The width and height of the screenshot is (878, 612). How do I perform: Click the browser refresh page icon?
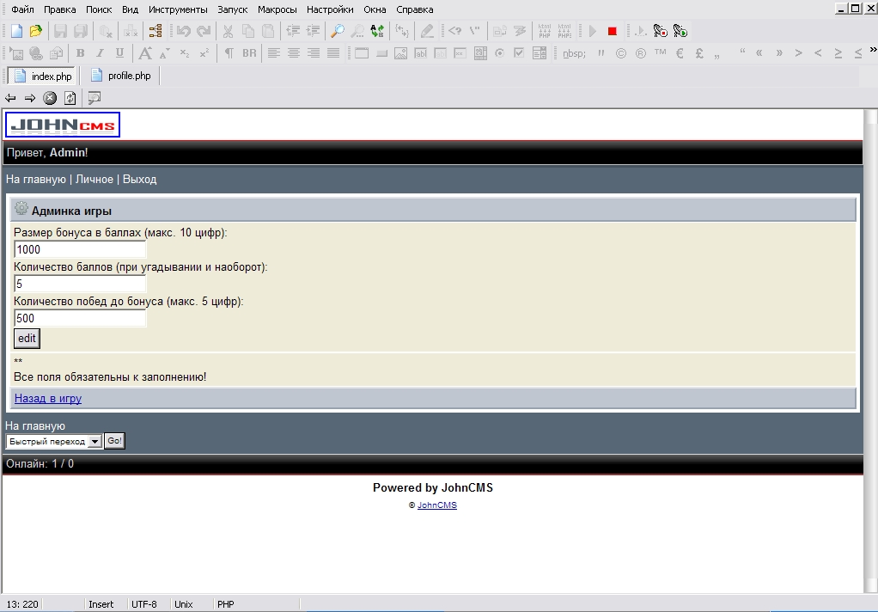[70, 98]
